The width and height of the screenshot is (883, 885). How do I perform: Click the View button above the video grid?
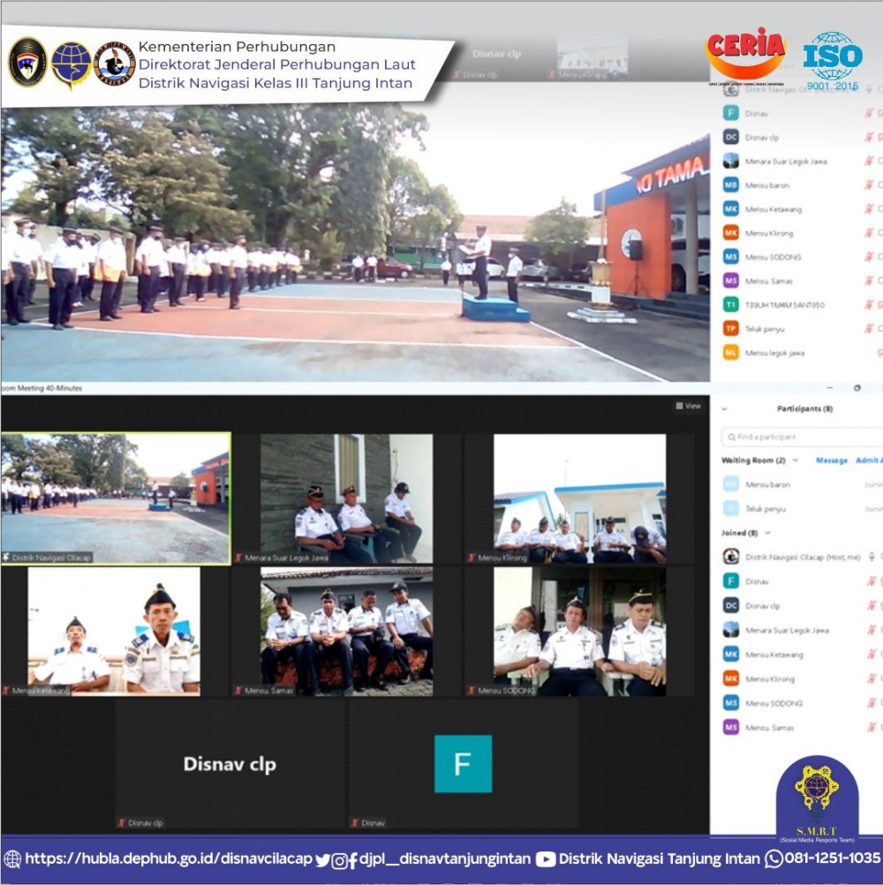689,405
